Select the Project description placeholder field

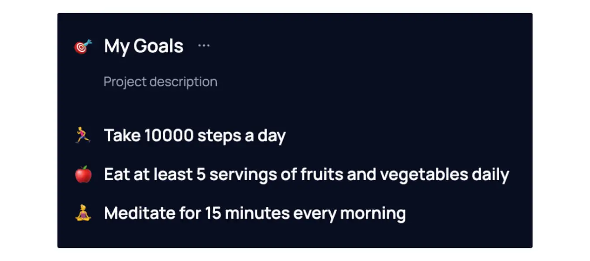pyautogui.click(x=160, y=82)
